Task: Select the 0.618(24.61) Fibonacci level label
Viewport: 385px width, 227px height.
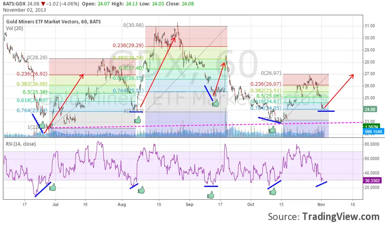Action: [x=266, y=102]
